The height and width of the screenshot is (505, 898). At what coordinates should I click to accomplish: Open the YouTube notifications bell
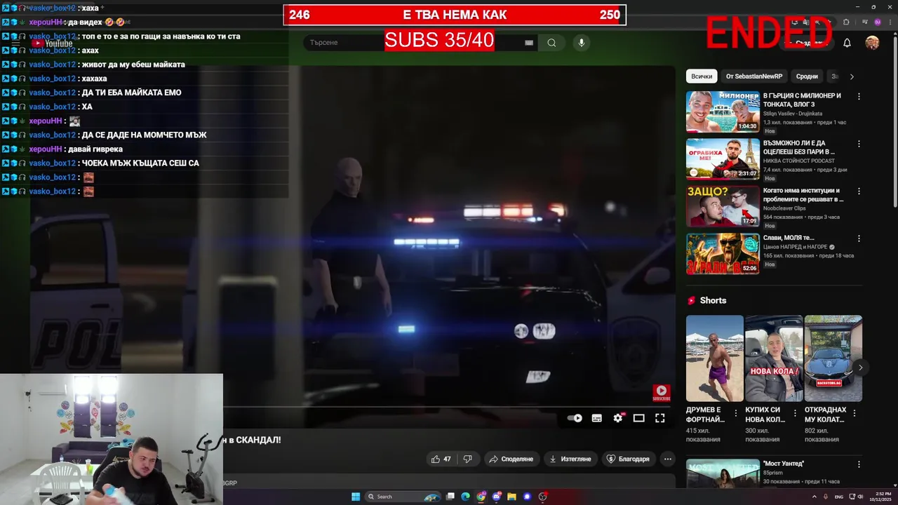click(x=847, y=43)
